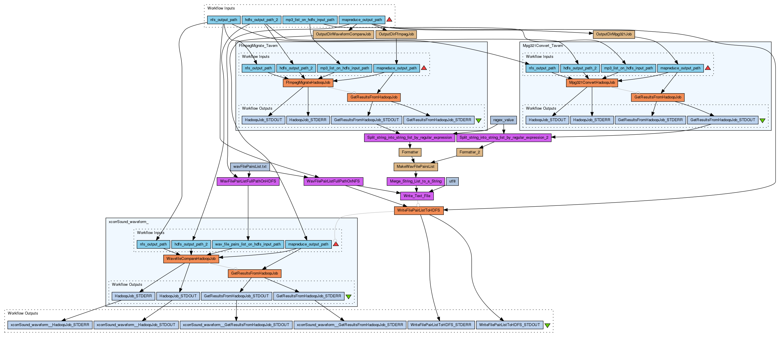Click the WriteFilePairListToHDFS processor
The image size is (777, 337).
pos(418,210)
